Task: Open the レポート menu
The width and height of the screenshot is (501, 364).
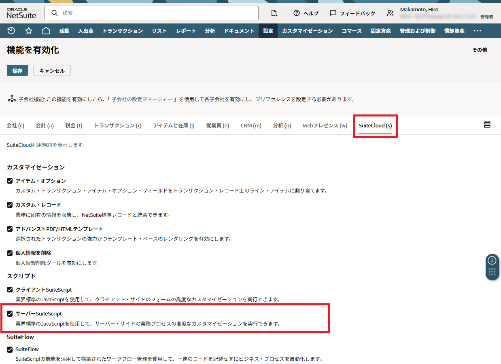Action: (186, 31)
